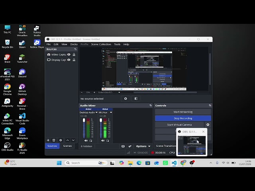Open properties gear beside No source selected

click(x=126, y=99)
